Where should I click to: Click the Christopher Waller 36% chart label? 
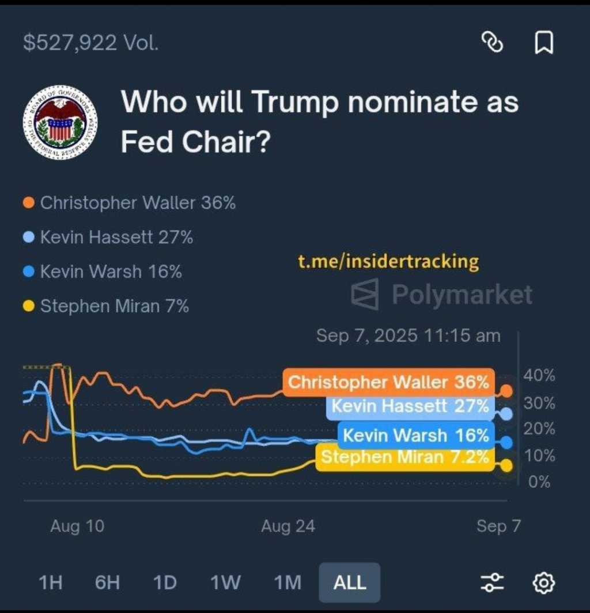[388, 382]
